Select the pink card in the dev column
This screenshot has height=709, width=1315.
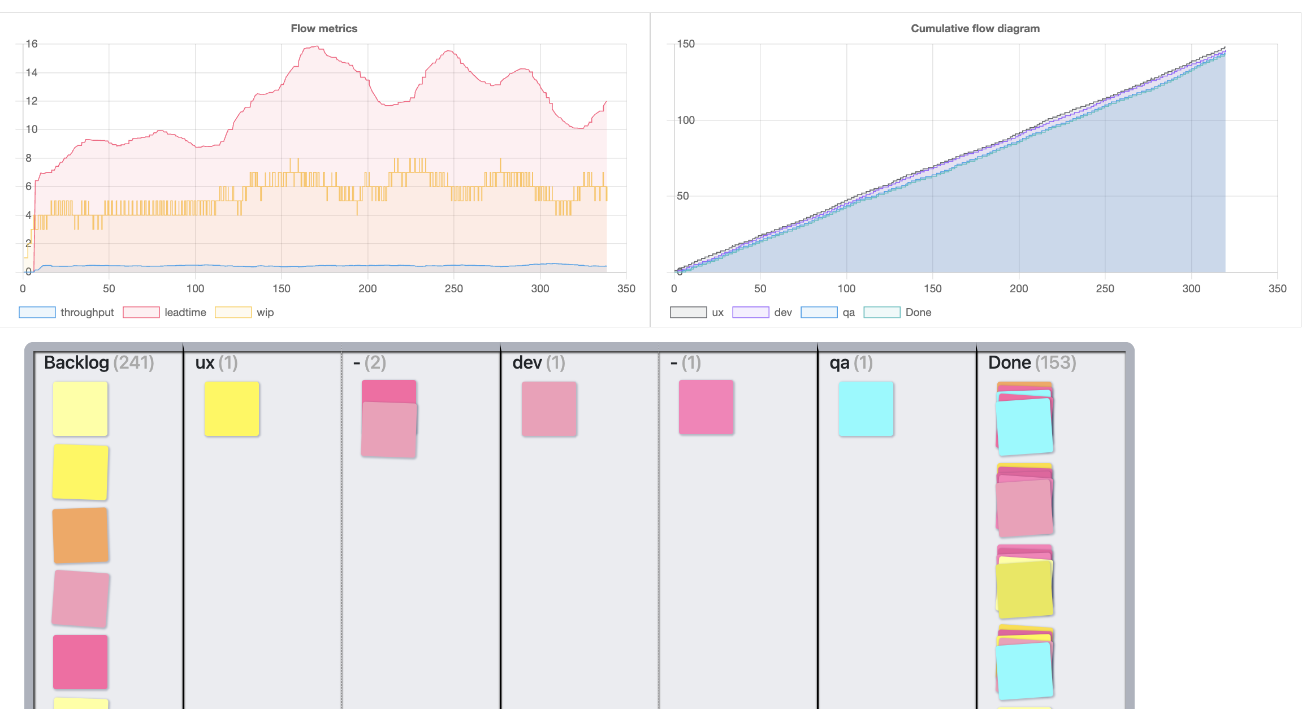(548, 408)
